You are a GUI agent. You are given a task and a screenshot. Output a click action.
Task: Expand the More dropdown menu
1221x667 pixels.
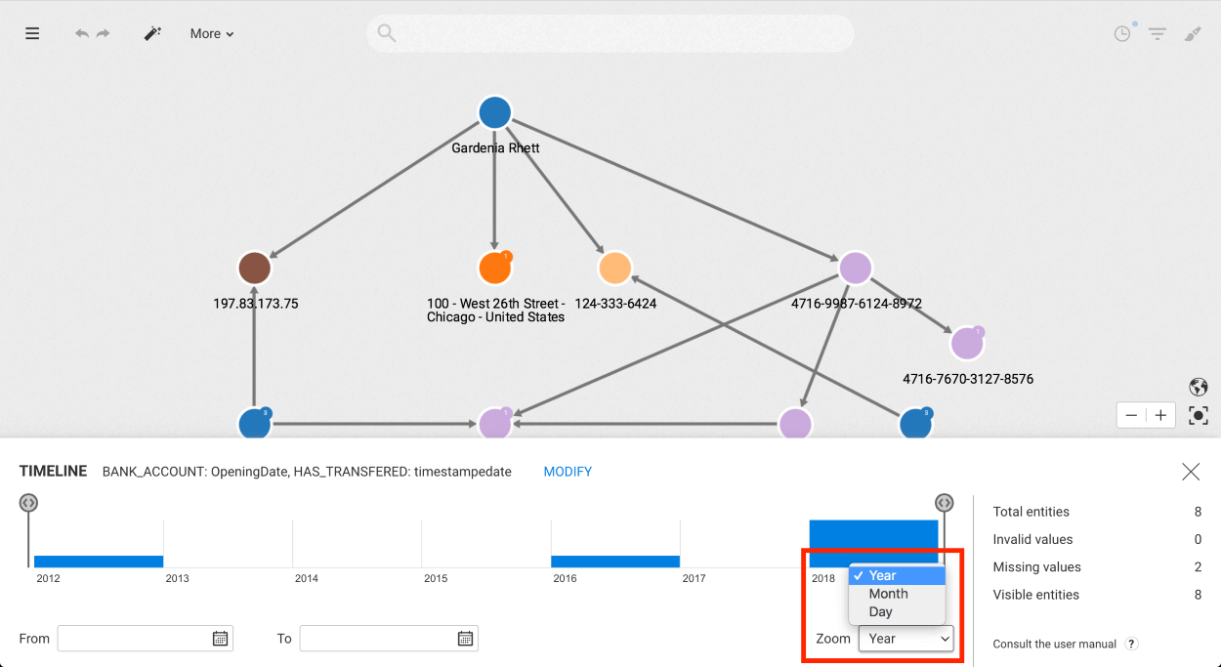(x=212, y=33)
